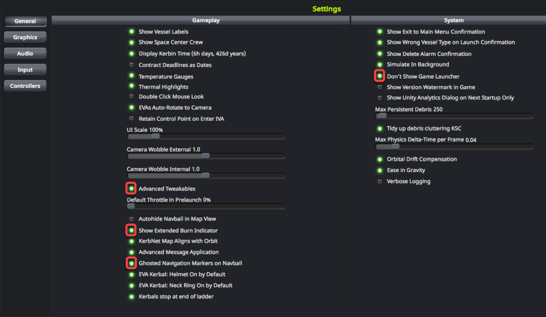Disable Advanced Tweakables
Viewport: 546px width, 317px height.
(131, 188)
